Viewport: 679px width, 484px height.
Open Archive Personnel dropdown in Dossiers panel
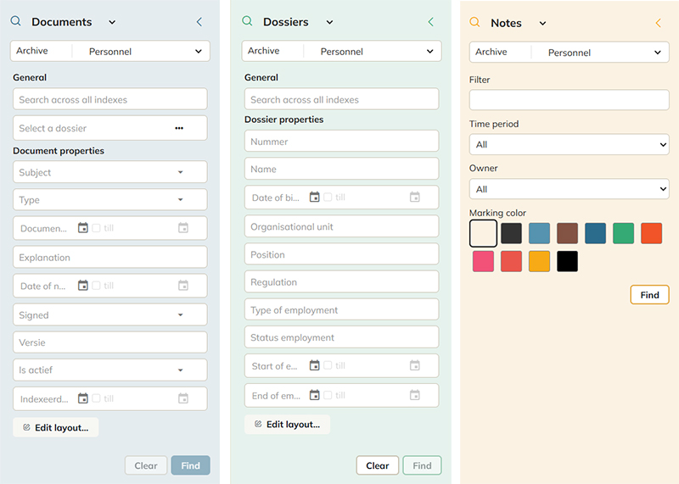[342, 51]
